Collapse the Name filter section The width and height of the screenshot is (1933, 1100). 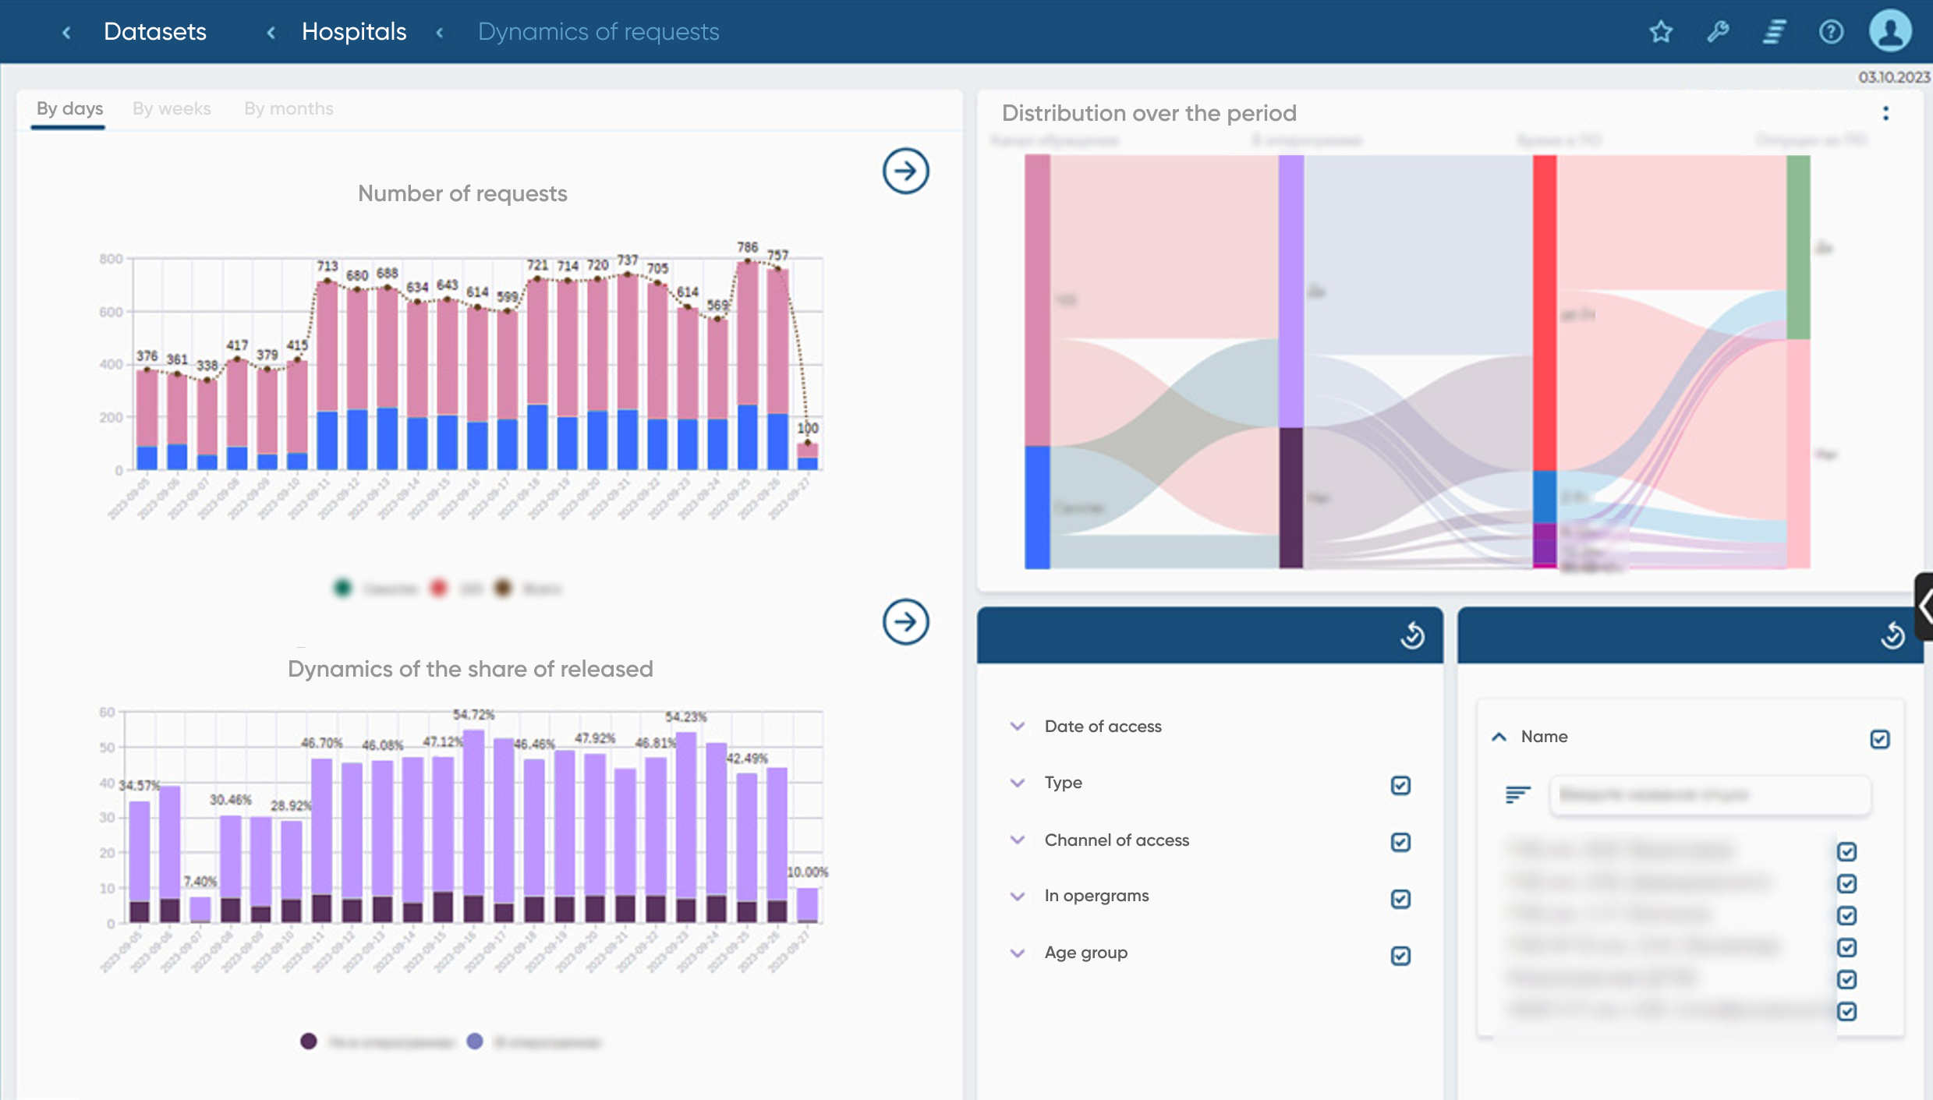[1499, 737]
